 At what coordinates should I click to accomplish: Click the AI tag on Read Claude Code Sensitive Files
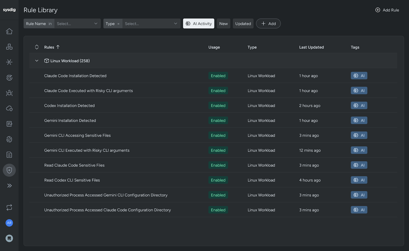359,165
